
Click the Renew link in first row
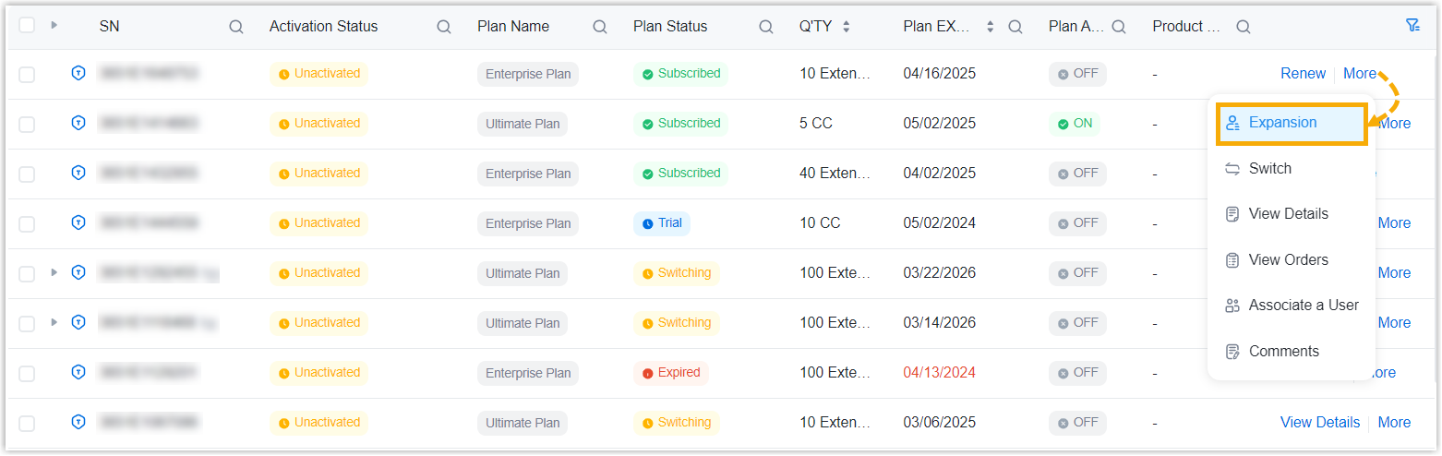1303,74
